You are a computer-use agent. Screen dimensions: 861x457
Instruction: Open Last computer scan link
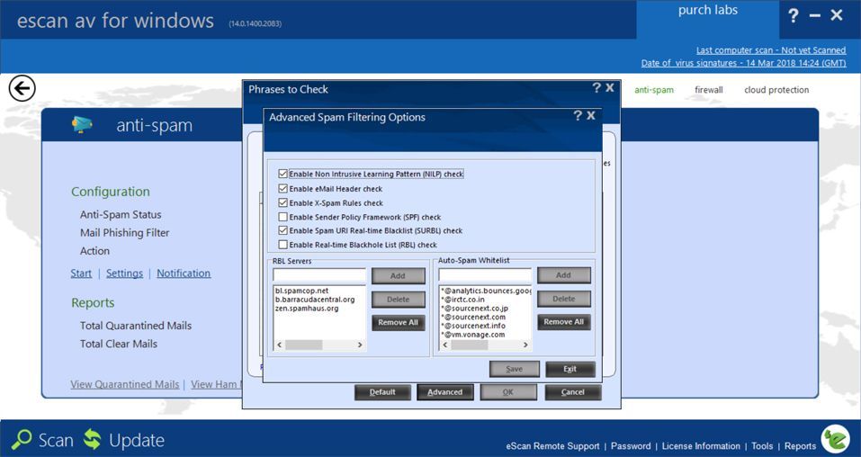[771, 50]
